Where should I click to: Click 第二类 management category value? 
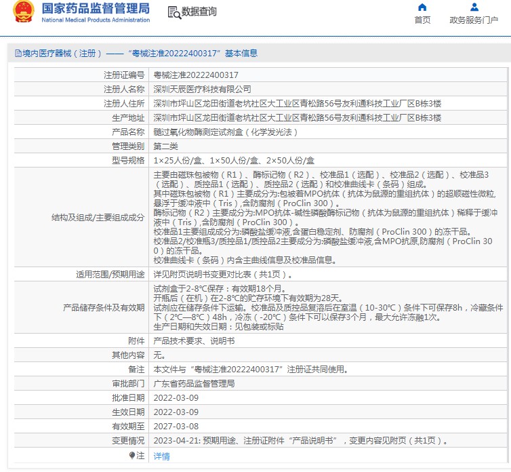(165, 146)
